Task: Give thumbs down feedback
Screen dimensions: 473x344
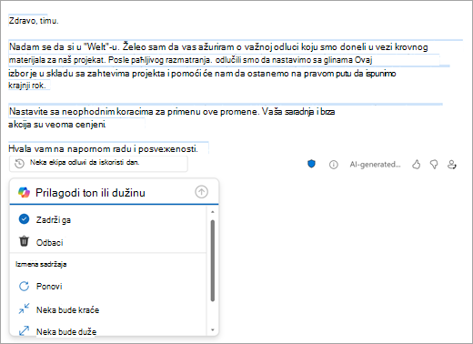Action: pos(434,165)
